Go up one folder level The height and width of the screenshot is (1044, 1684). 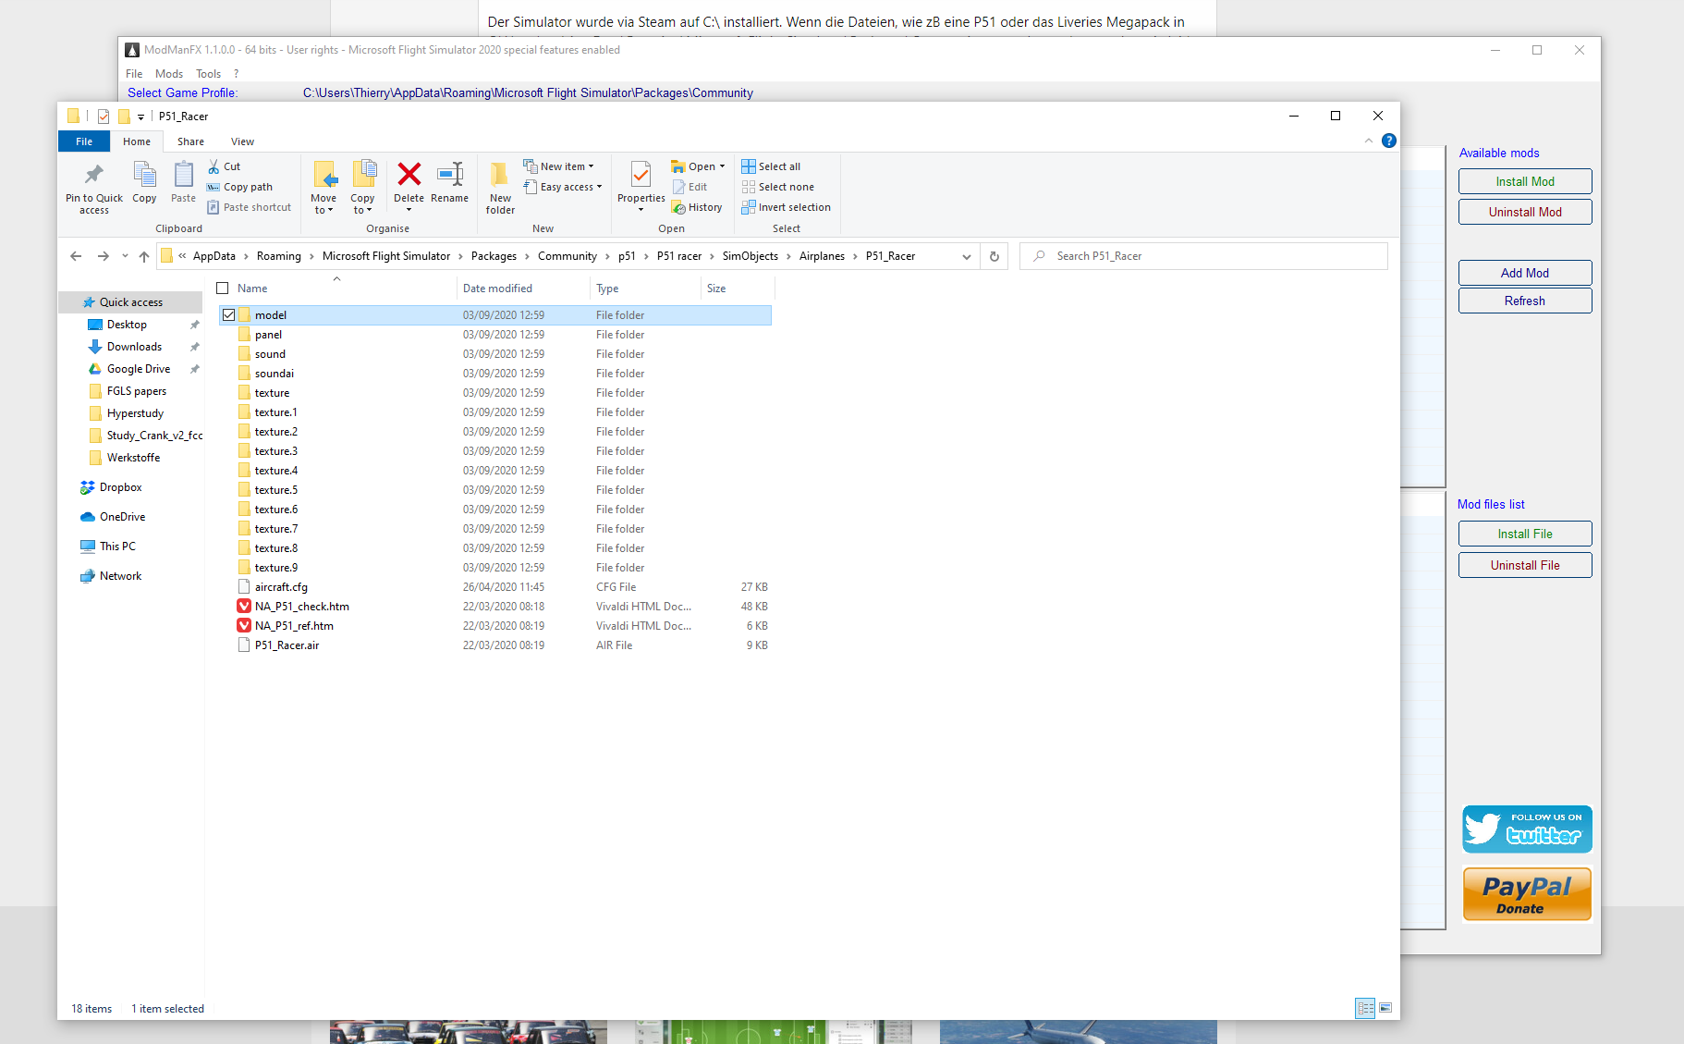pos(144,256)
